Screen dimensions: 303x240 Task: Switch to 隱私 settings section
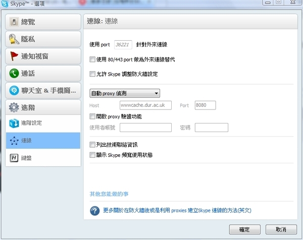[x=43, y=39]
